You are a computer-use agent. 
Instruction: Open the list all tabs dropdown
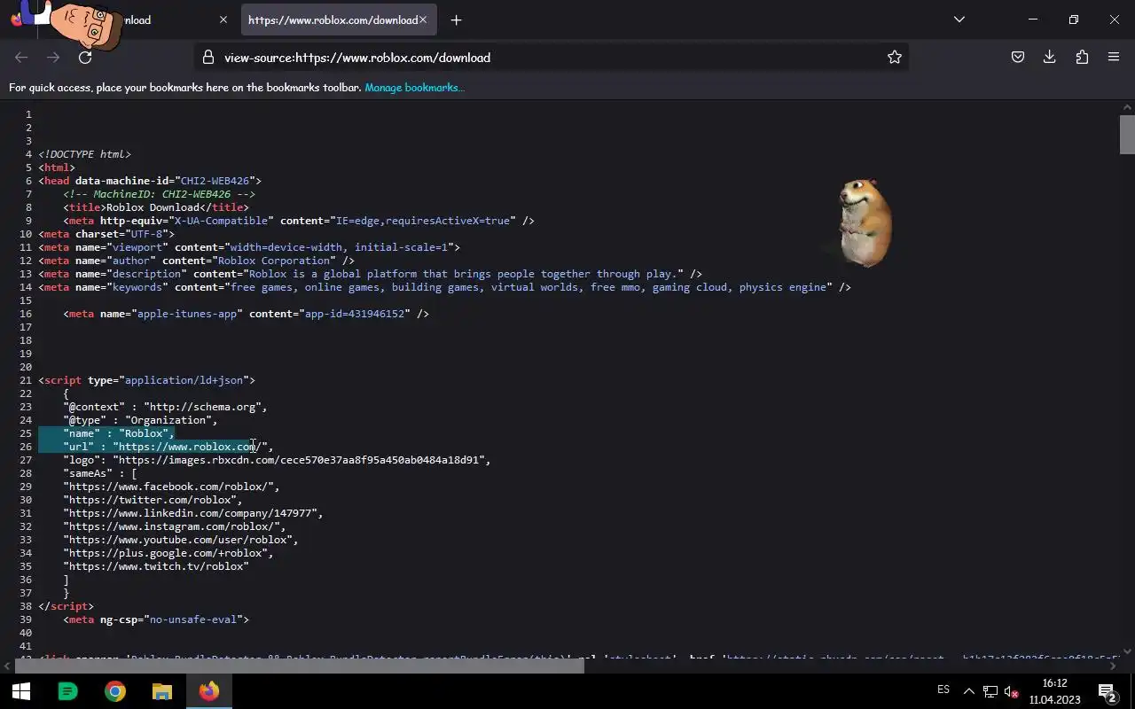[x=959, y=19]
